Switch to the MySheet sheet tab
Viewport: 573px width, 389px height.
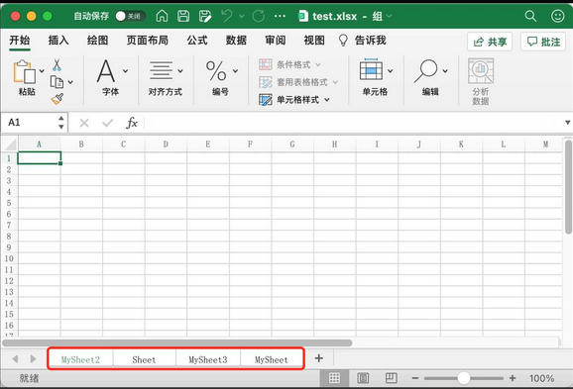[x=272, y=360]
